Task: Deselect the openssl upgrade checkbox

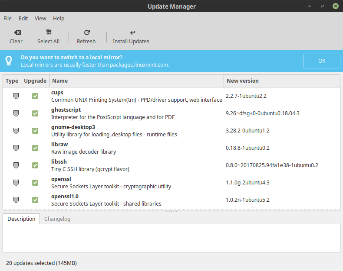Action: (x=35, y=183)
